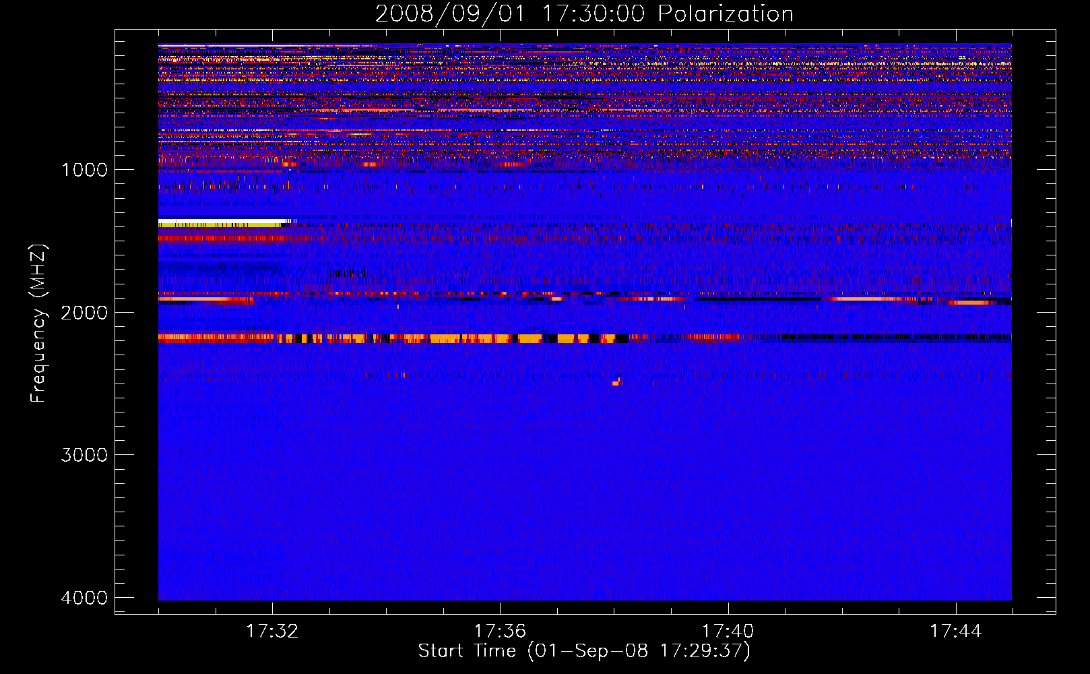Click the 17:40 time tick label

click(x=728, y=632)
